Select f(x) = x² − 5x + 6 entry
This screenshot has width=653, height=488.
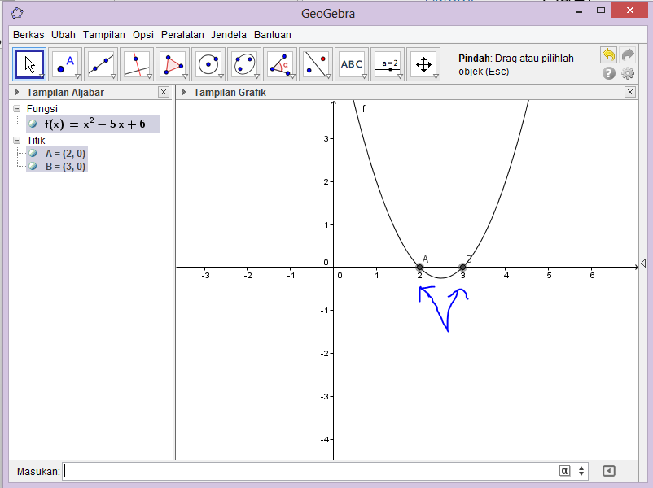pos(94,124)
